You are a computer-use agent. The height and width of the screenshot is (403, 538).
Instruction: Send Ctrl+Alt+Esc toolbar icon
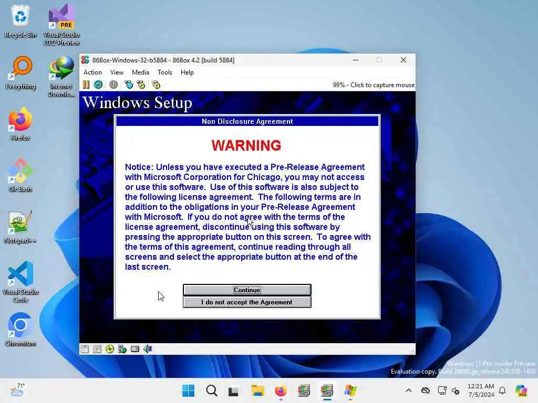[141, 84]
